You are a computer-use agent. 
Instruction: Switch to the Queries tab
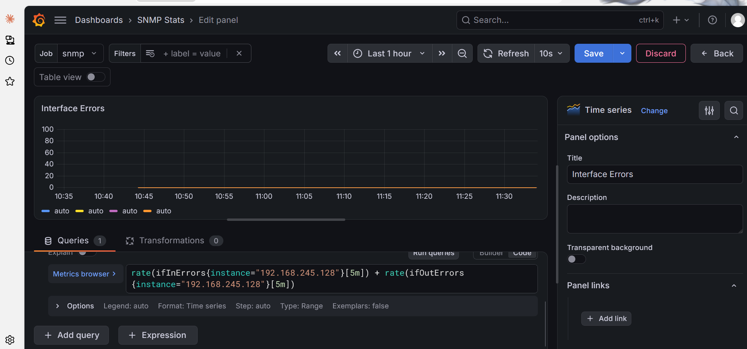[x=75, y=241]
